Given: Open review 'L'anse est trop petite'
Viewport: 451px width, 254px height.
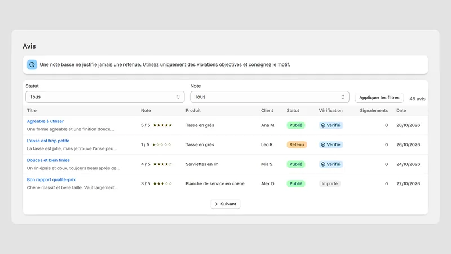Looking at the screenshot, I should (x=48, y=141).
